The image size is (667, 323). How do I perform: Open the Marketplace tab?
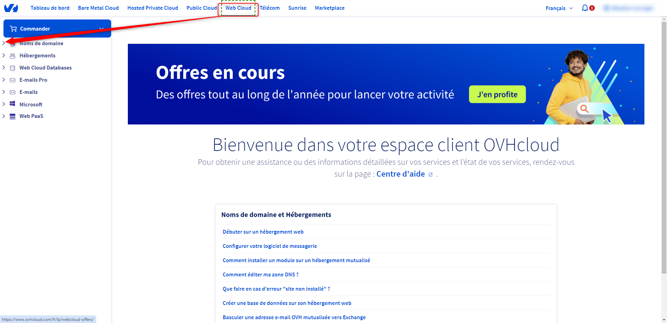pyautogui.click(x=330, y=8)
